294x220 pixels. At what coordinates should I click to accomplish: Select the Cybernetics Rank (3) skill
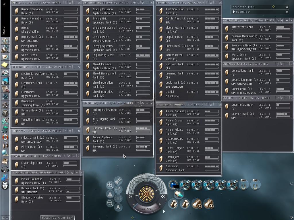click(x=258, y=107)
